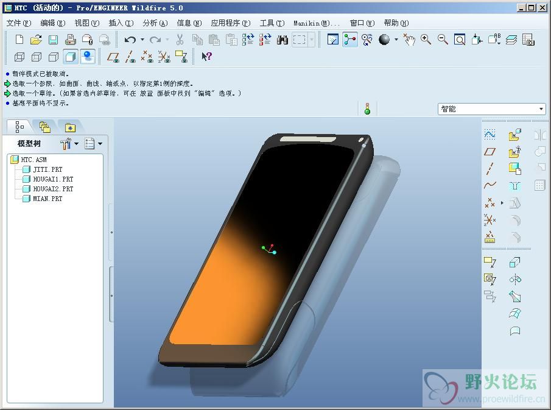Open the annotation feature tool
The height and width of the screenshot is (410, 551).
pos(490,263)
